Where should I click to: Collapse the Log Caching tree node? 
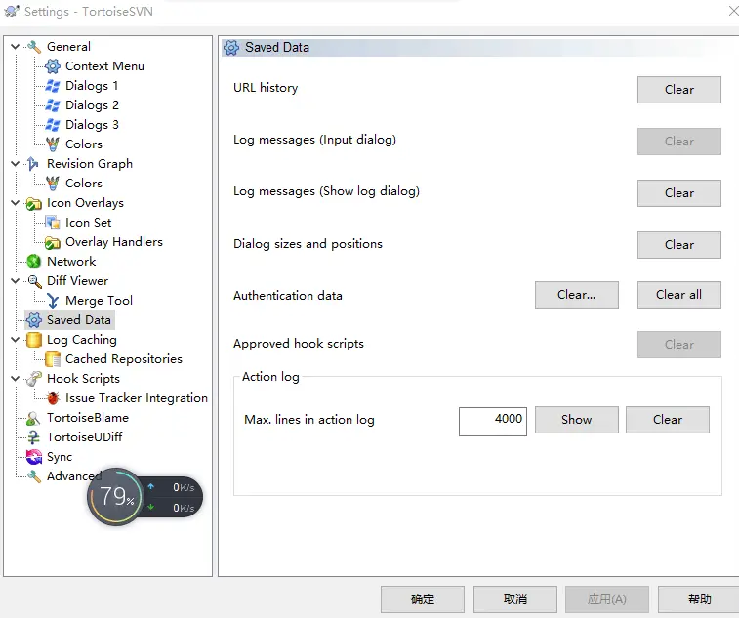coord(15,340)
